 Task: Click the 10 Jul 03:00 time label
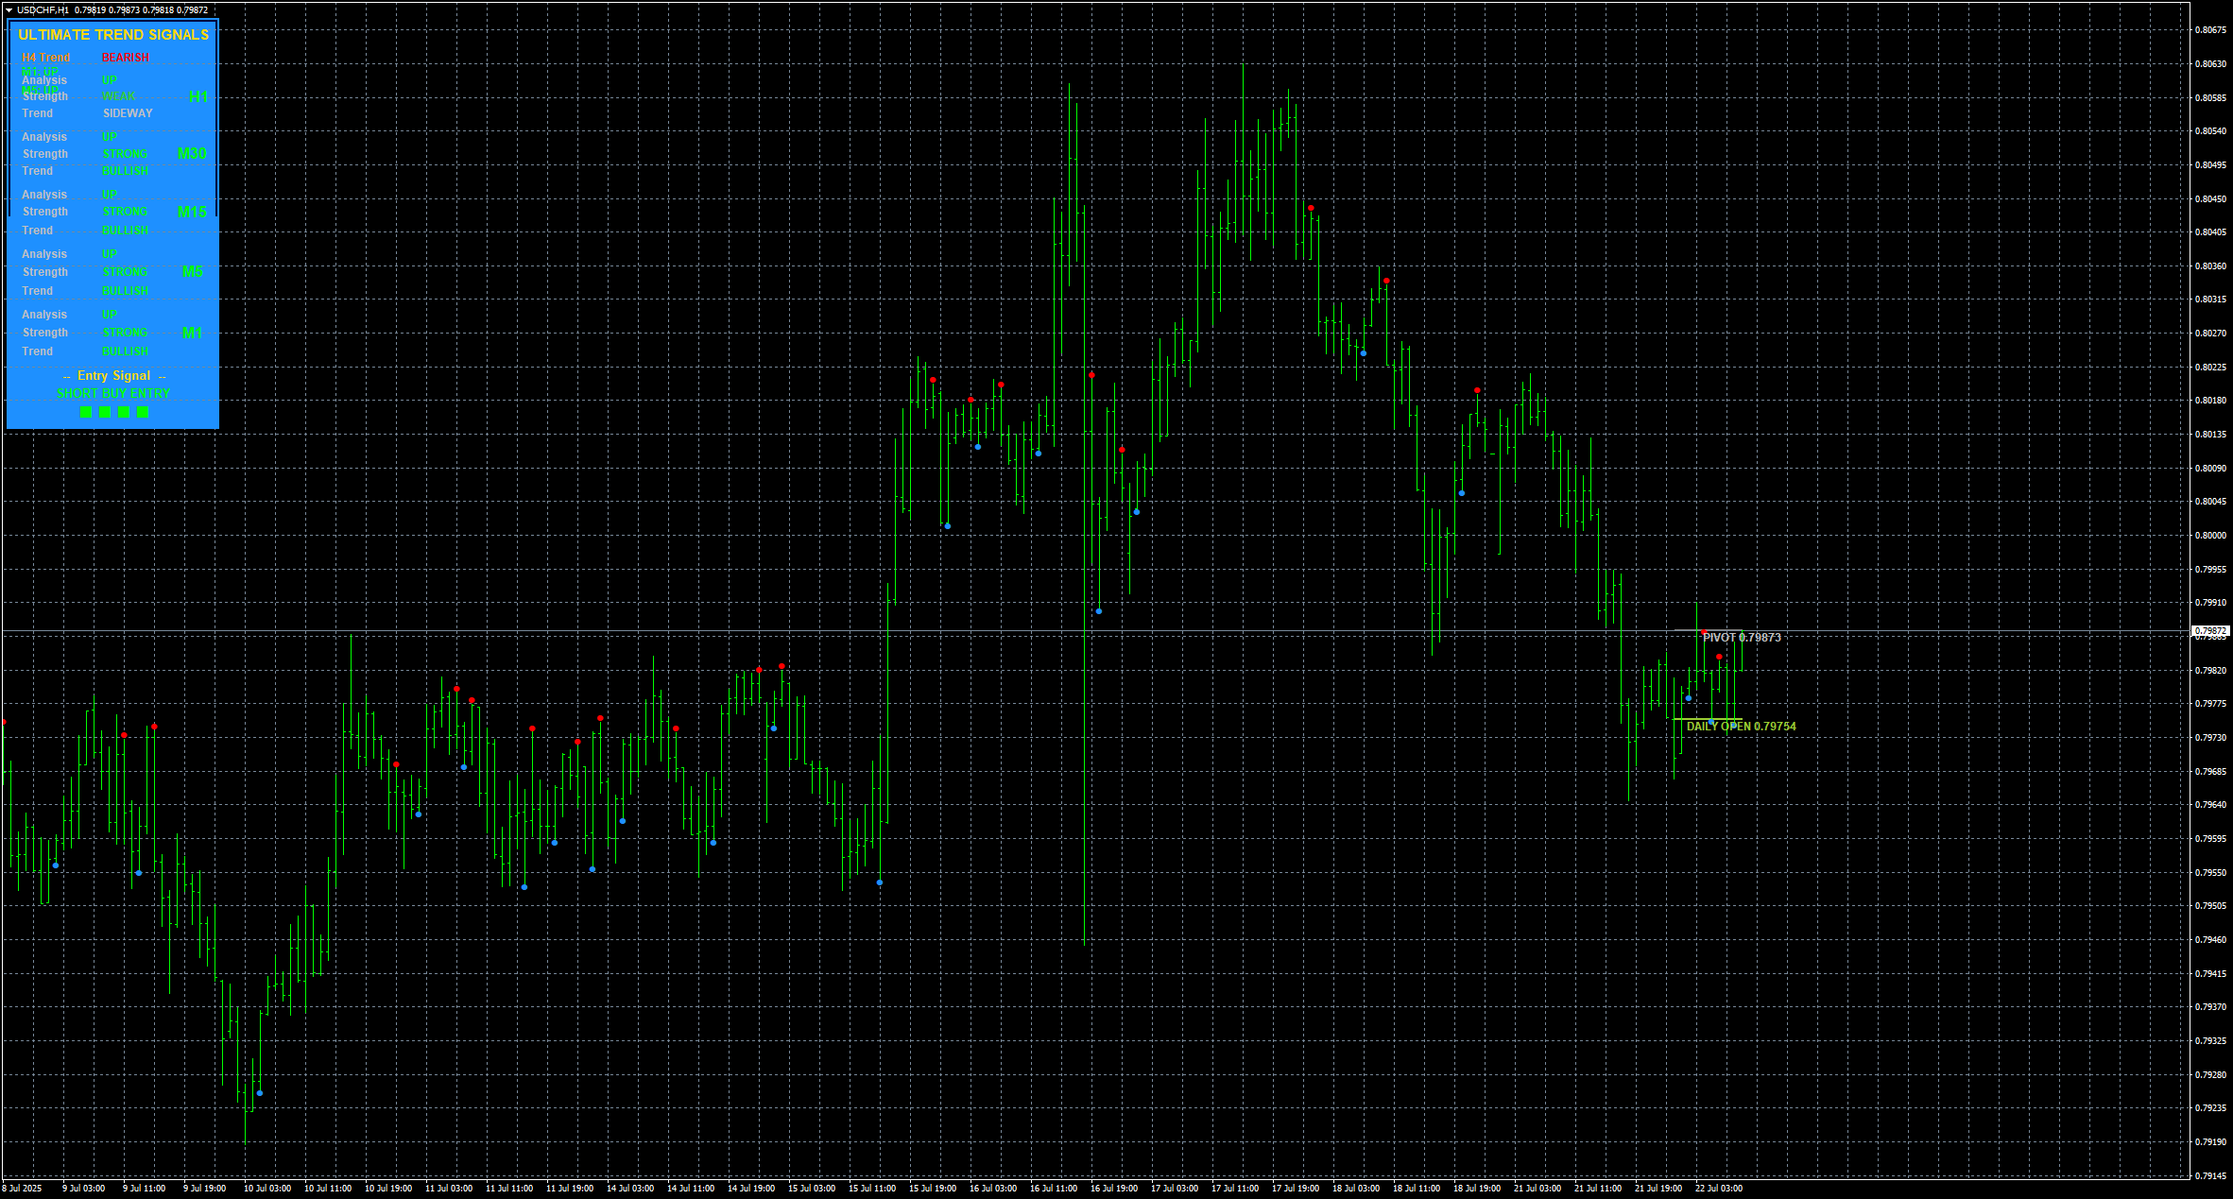[x=267, y=1189]
